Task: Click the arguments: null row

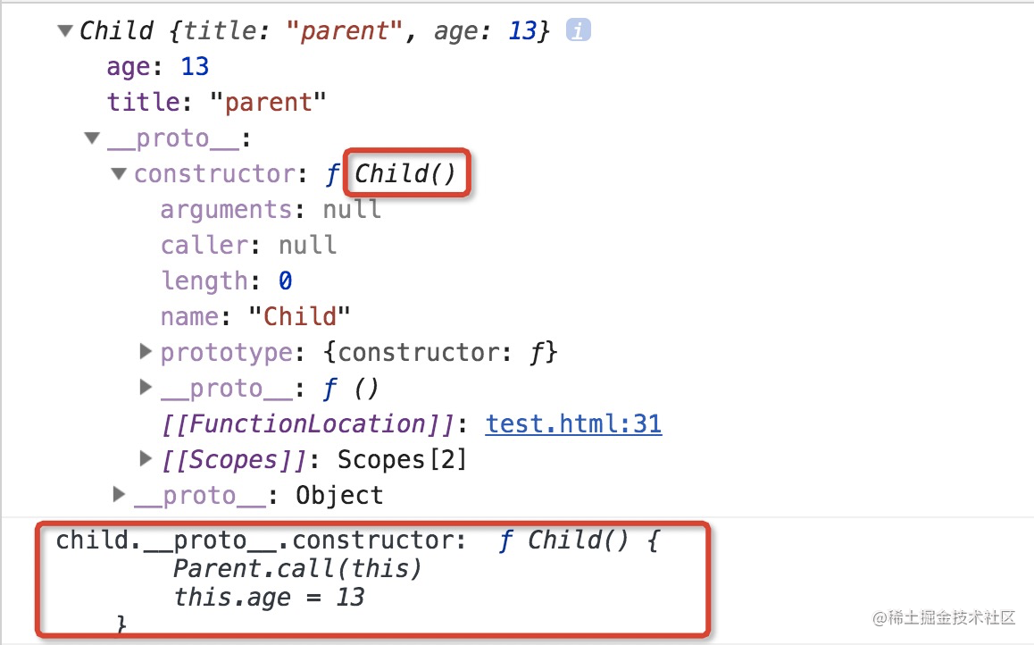Action: [271, 210]
